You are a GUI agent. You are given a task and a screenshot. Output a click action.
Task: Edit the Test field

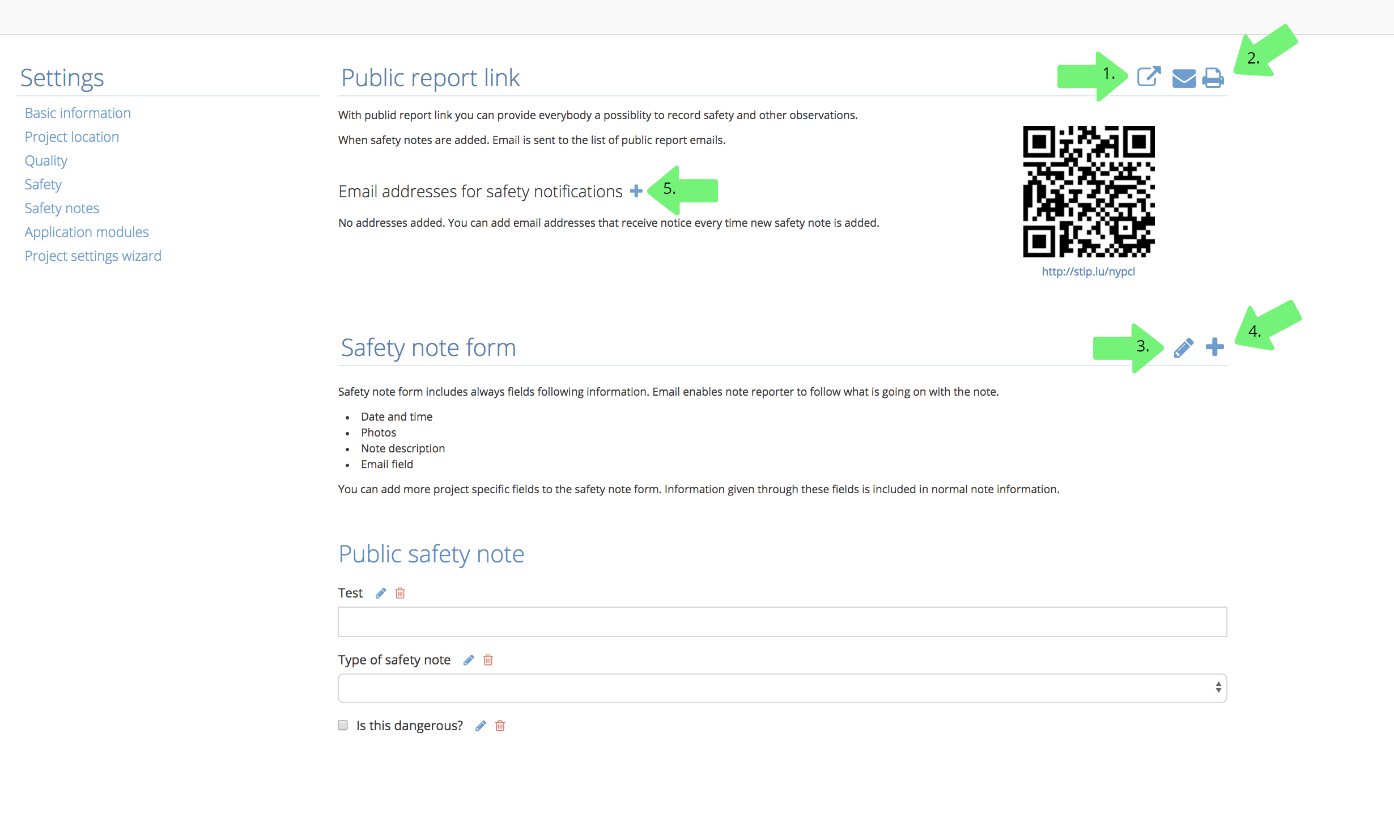click(x=381, y=593)
